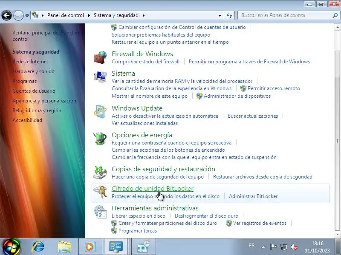Screen dimensions: 341x255
Task: Click Ver la cantidad de memoria RAM link
Action: pos(182,81)
